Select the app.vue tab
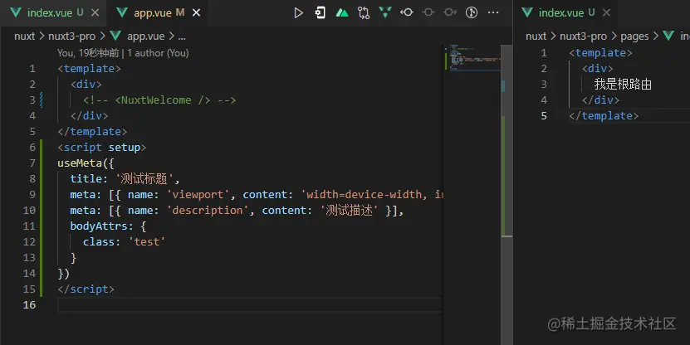Screen dimensions: 690x345 (x=152, y=12)
